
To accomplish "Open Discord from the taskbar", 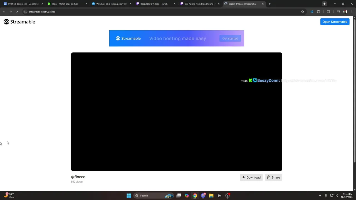I will tap(203, 196).
